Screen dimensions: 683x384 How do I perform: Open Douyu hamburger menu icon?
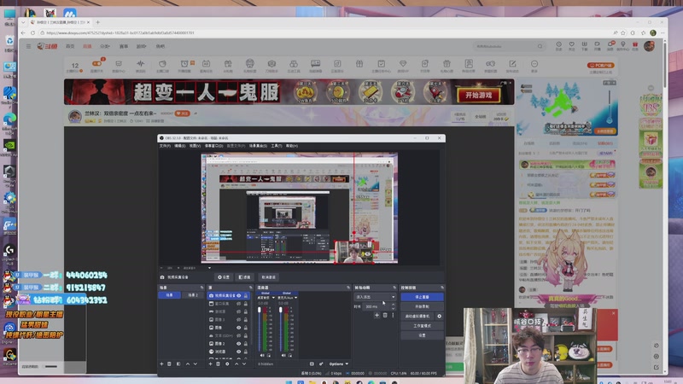(28, 46)
